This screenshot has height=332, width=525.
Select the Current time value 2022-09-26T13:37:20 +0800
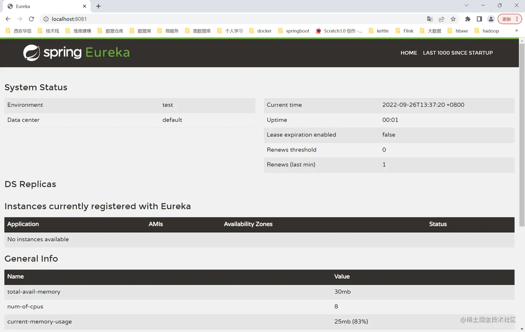423,105
